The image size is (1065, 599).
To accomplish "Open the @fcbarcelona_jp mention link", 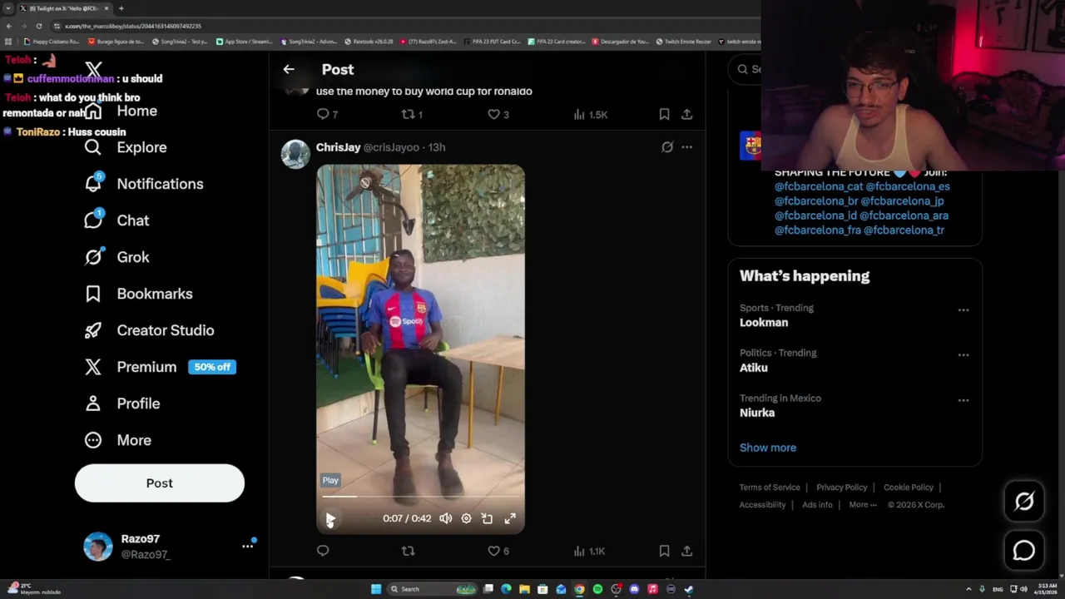I will point(902,201).
